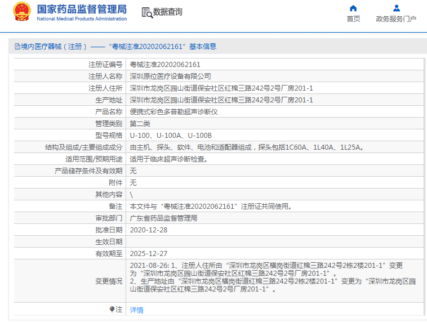Click the 结构及组成 description value
427x323 pixels.
pyautogui.click(x=247, y=147)
